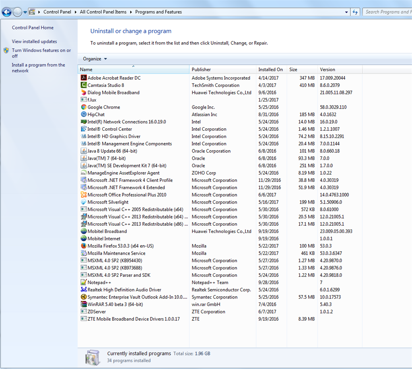Click the Symantec Enterprise Vault icon
Screen dimensions: 412x369
click(x=84, y=297)
